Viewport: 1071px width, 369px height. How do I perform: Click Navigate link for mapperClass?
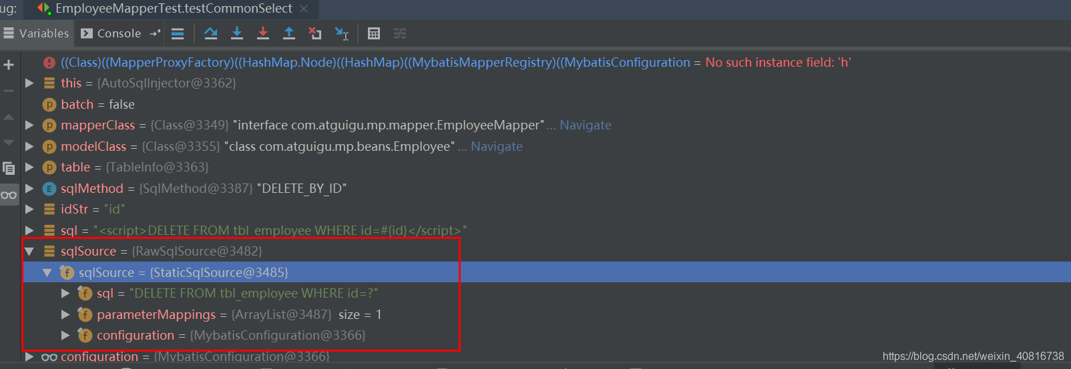586,125
